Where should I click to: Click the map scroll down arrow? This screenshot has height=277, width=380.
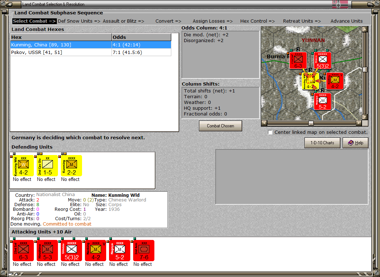coord(365,117)
